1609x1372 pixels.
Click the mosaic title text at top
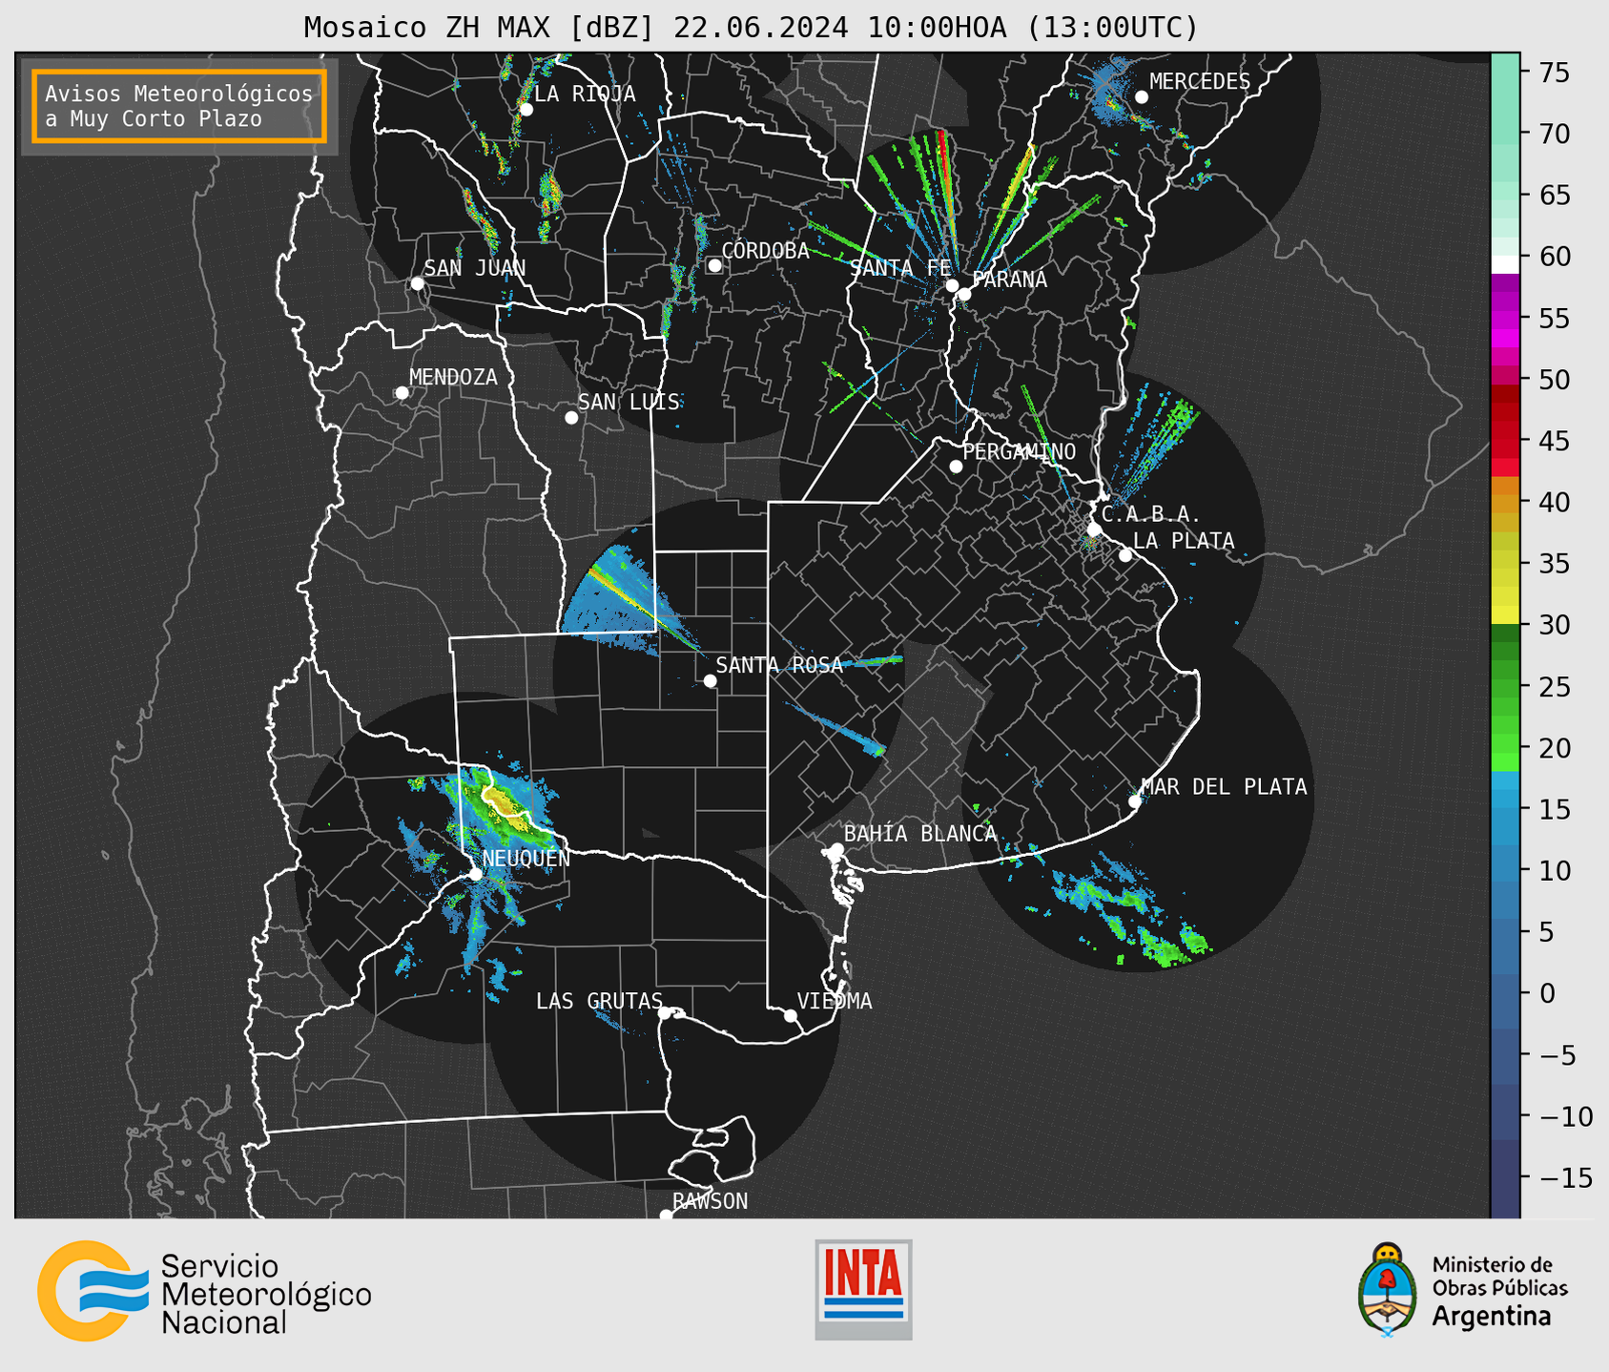point(751,27)
